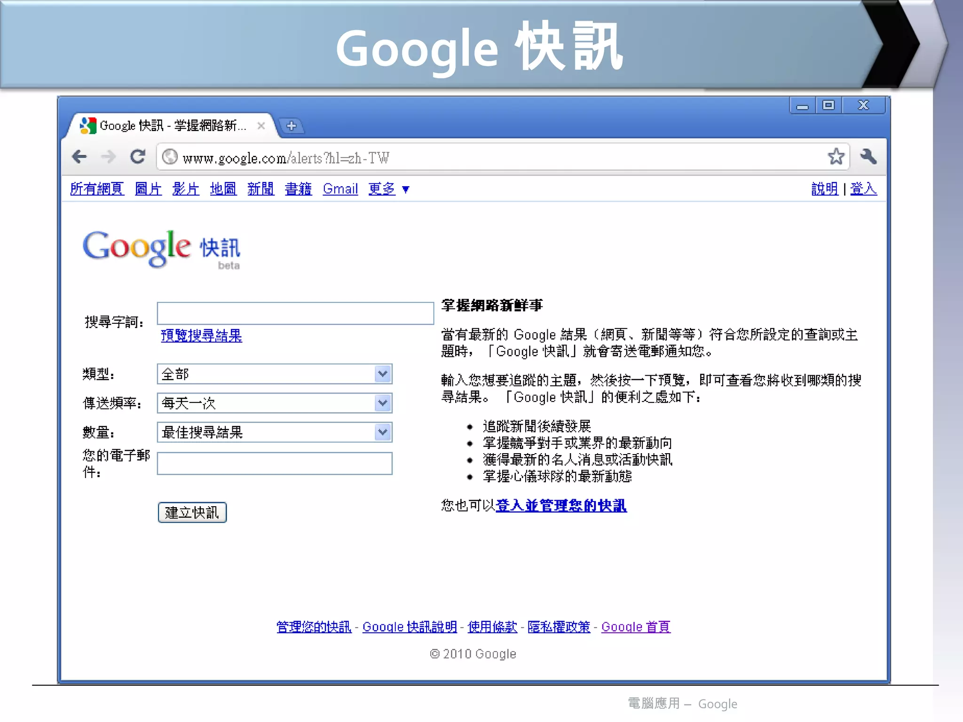
Task: Reload the page with refresh icon
Action: (x=137, y=157)
